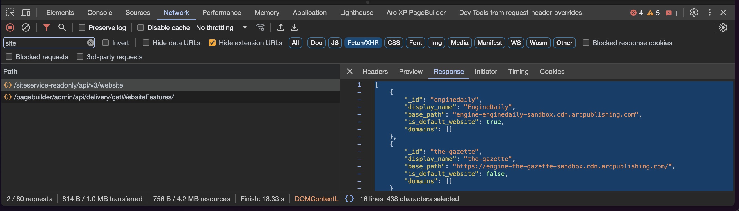
Task: Open Network panel settings gear
Action: click(x=723, y=27)
